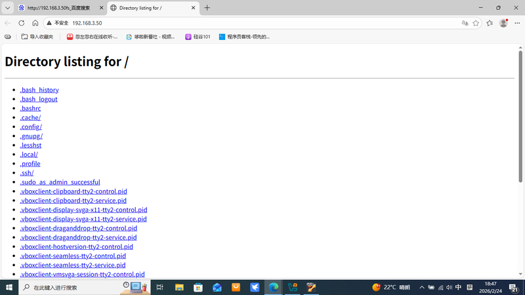The height and width of the screenshot is (295, 525).
Task: Click the browser Back arrow button
Action: coord(8,23)
